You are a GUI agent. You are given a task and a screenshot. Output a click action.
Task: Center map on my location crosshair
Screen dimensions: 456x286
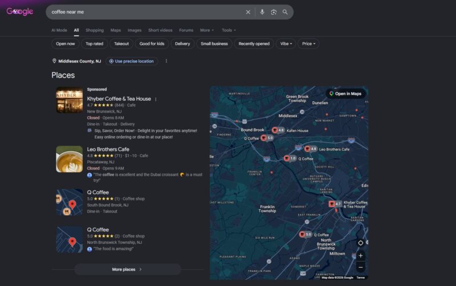(x=360, y=243)
